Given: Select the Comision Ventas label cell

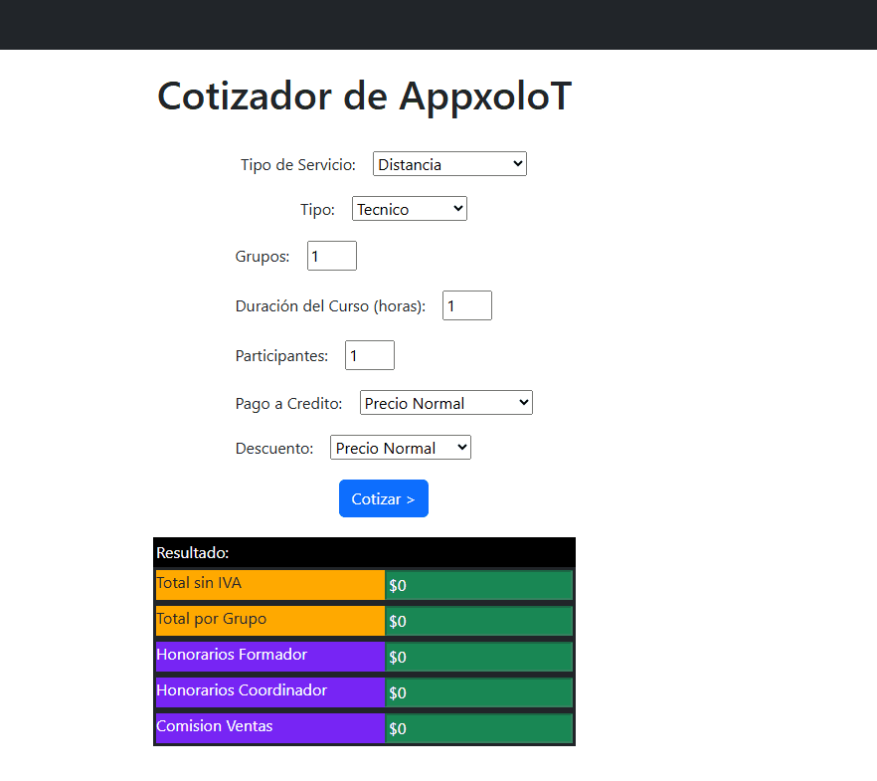Looking at the screenshot, I should point(269,728).
